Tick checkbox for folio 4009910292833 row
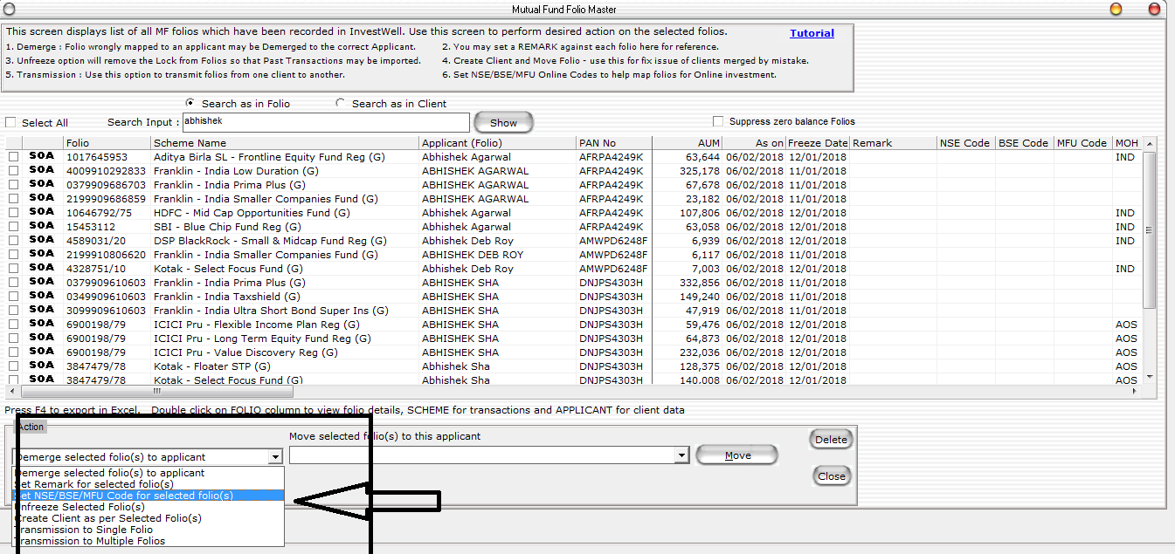The image size is (1175, 554). pyautogui.click(x=14, y=171)
